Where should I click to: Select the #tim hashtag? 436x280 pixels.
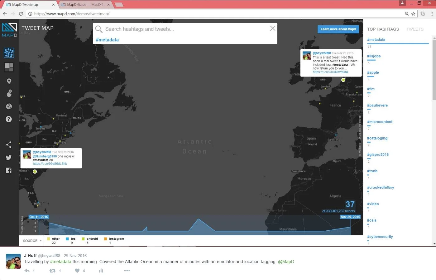(x=371, y=89)
